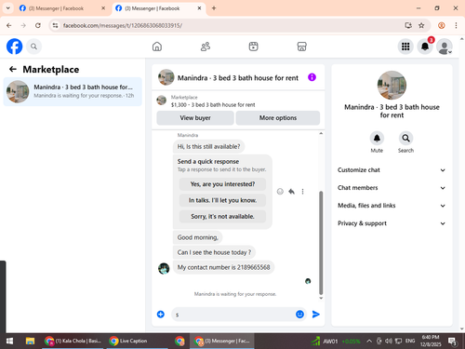Send quick reply 'In talks. I'll let you know.'
Screen dimensions: 465x349
click(x=222, y=200)
